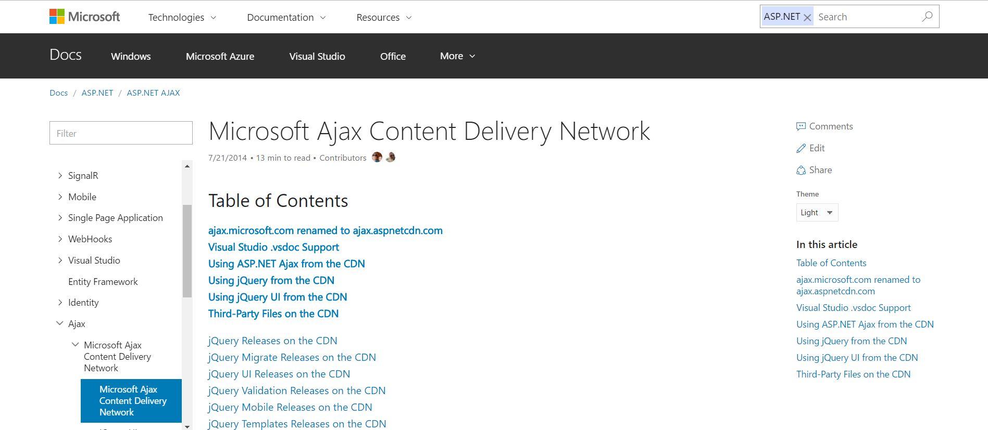Collapse the Ajax tree node
Viewport: 988px width, 430px height.
tap(60, 323)
